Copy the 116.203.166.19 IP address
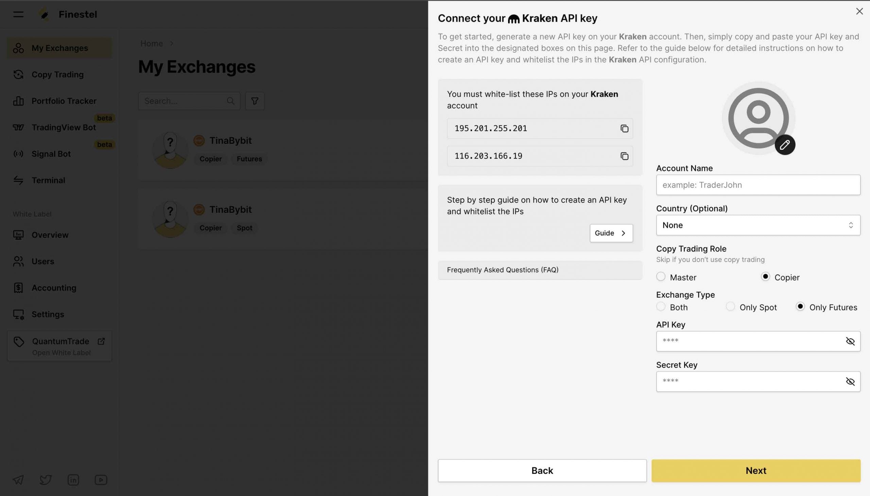Screen dimensions: 870x496 point(624,156)
